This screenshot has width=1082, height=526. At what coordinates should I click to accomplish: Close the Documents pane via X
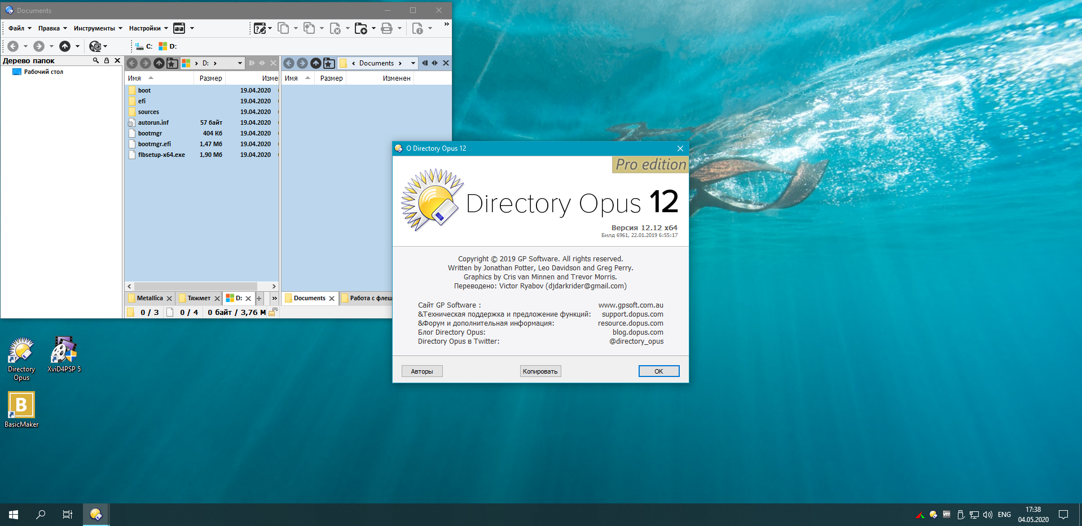click(446, 63)
